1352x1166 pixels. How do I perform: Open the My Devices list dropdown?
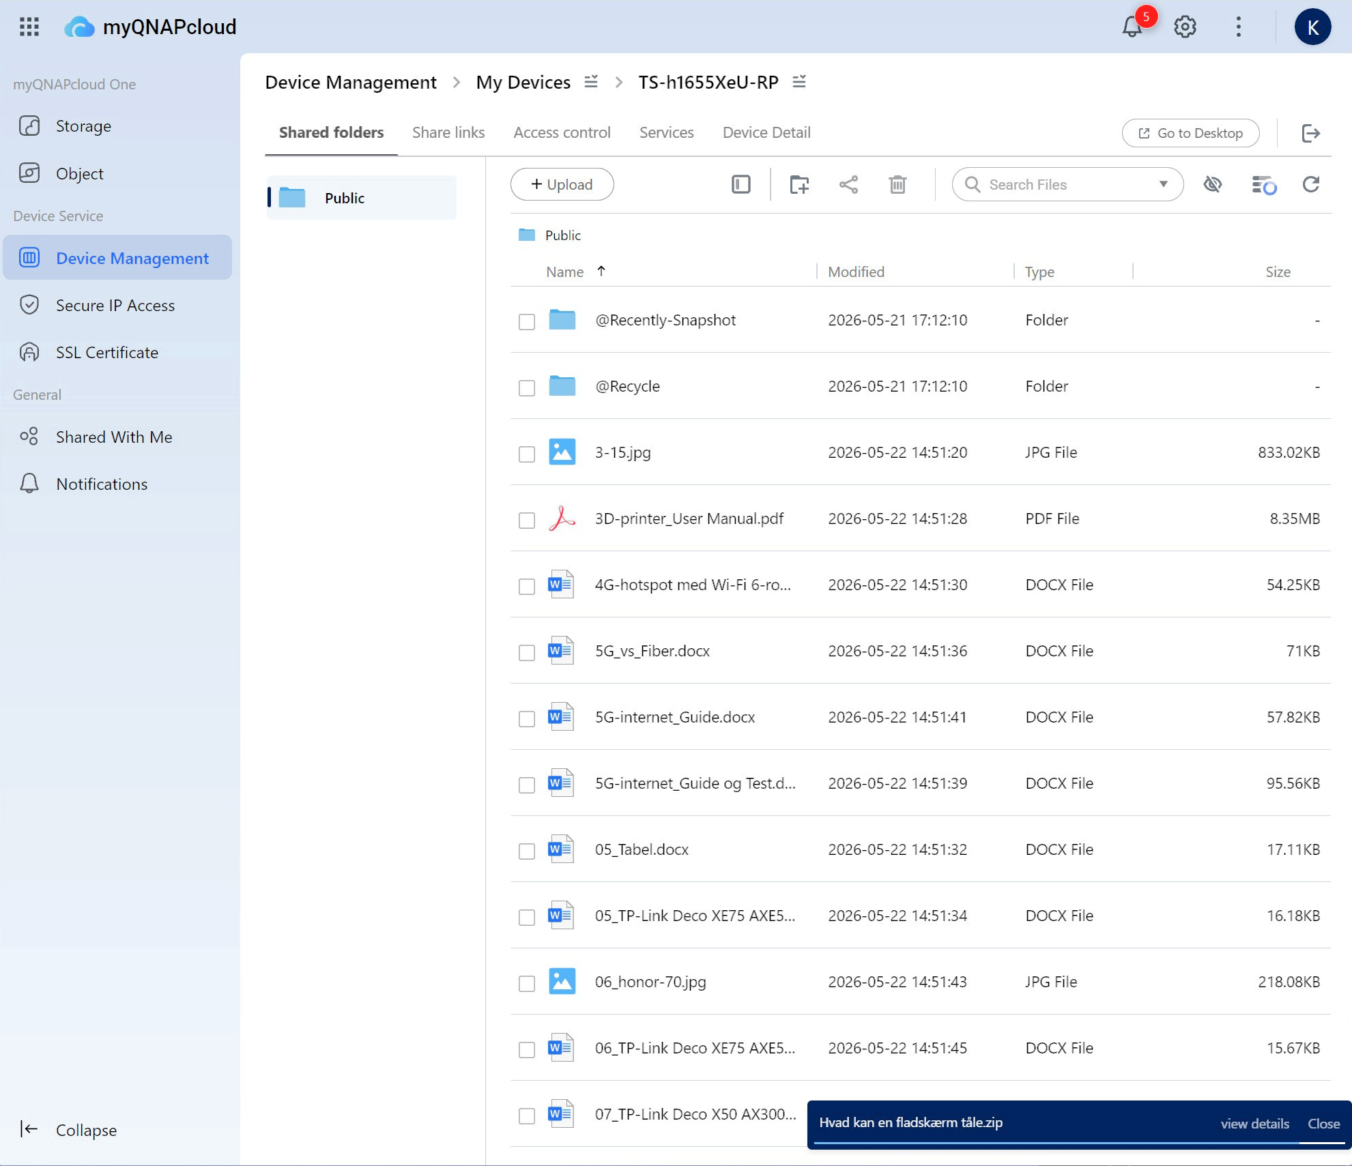591,82
